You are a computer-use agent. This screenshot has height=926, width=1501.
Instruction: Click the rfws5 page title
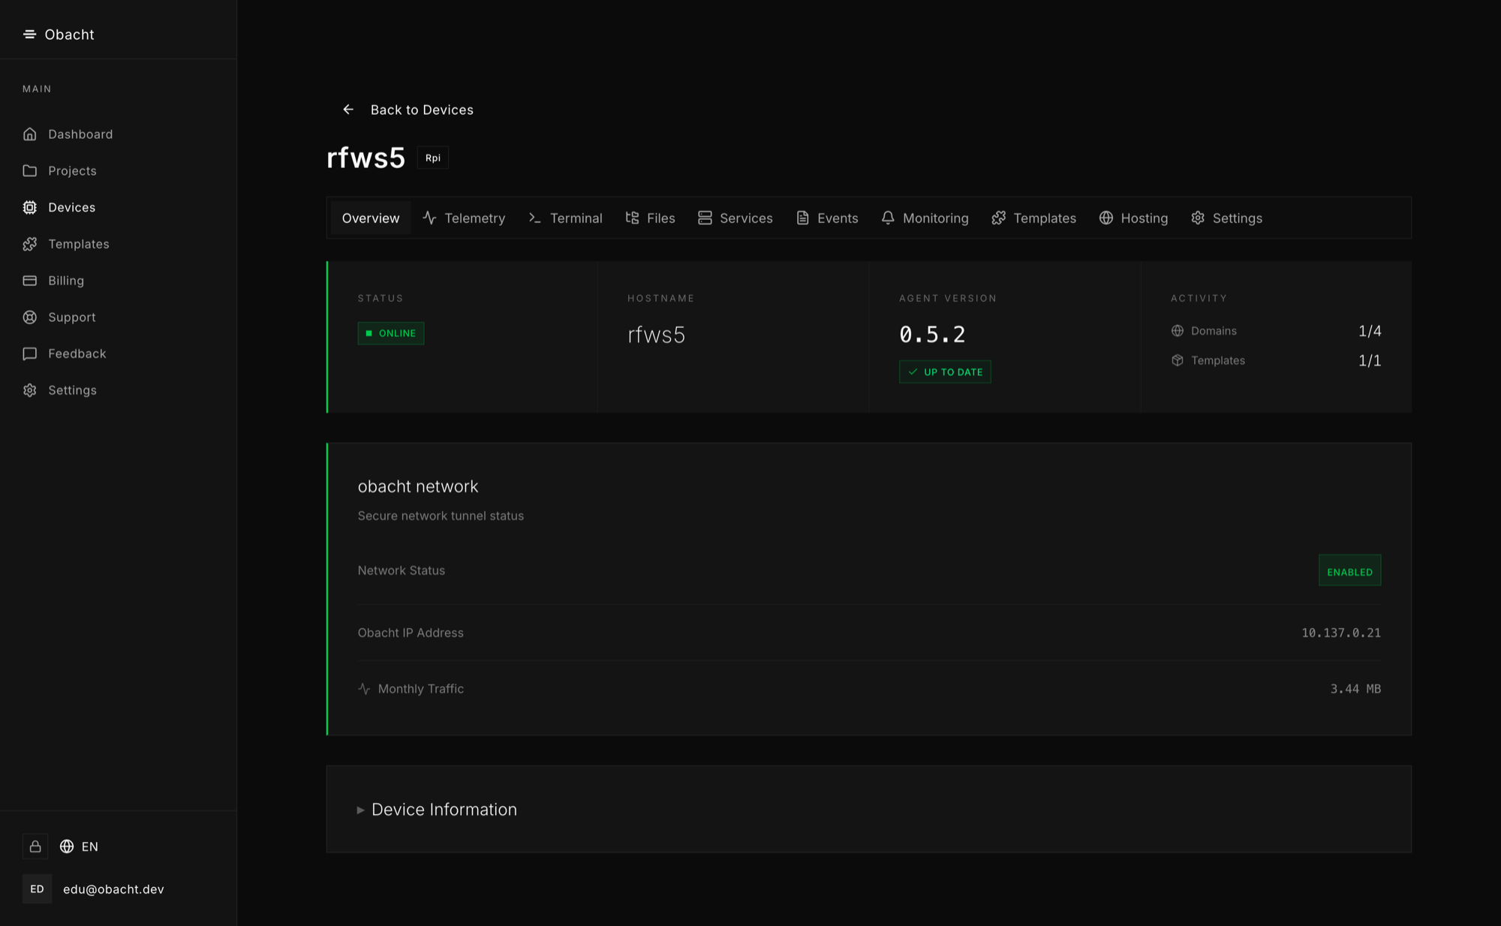pos(365,158)
